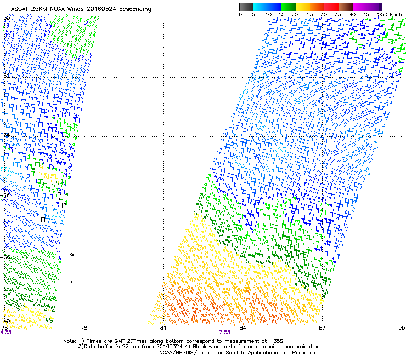This screenshot has height=356, width=406.
Task: Click the longitude label '87'
Action: [322, 328]
